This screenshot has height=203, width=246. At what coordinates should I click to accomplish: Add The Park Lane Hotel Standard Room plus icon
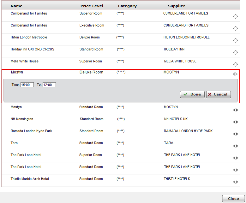pos(236,170)
